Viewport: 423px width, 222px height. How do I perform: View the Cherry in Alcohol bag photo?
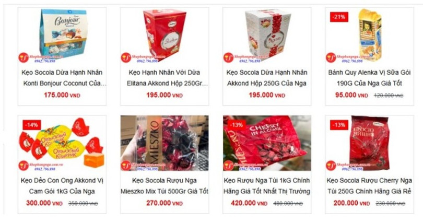pos(267,143)
